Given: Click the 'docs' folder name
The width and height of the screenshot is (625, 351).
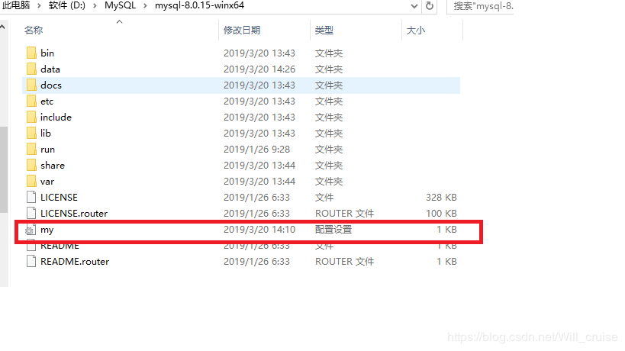Looking at the screenshot, I should tap(51, 85).
